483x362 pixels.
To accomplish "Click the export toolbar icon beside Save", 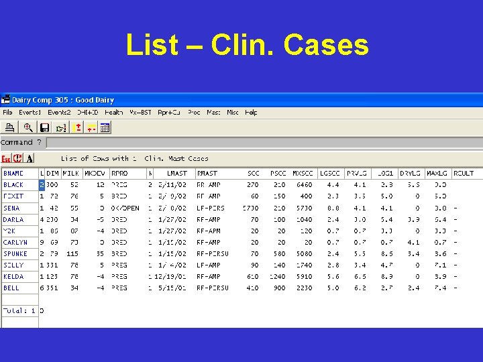I will [61, 127].
